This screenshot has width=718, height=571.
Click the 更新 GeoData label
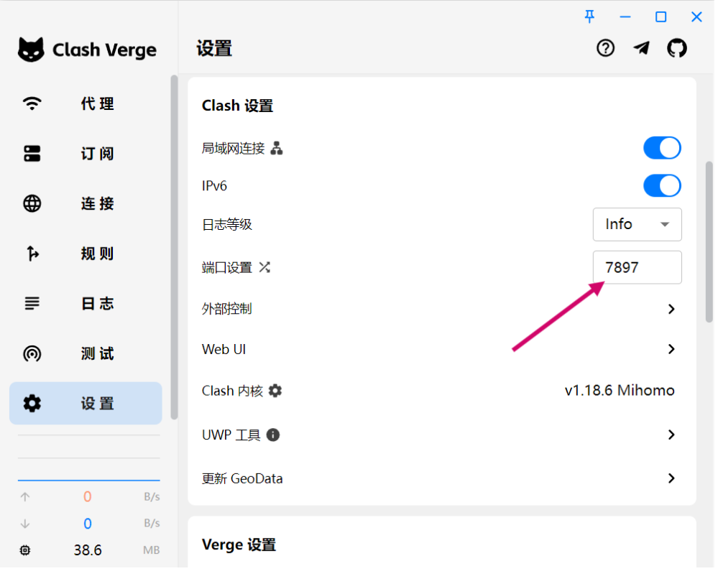[x=242, y=478]
